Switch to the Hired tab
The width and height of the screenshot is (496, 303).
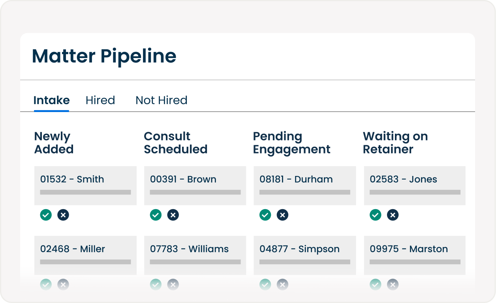pos(100,100)
